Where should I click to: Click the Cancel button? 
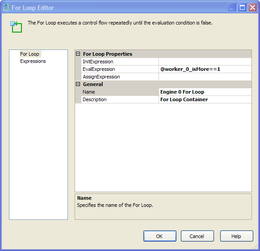197,236
